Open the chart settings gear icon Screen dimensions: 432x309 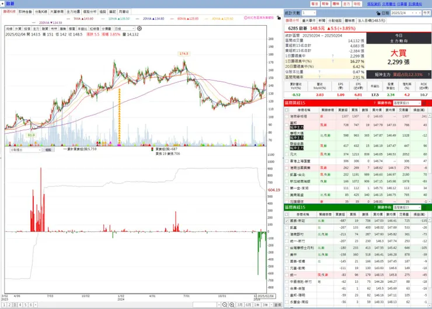tap(140, 29)
